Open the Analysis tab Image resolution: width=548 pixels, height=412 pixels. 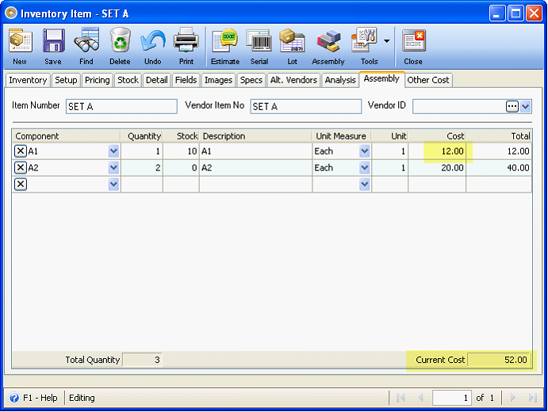tap(340, 80)
